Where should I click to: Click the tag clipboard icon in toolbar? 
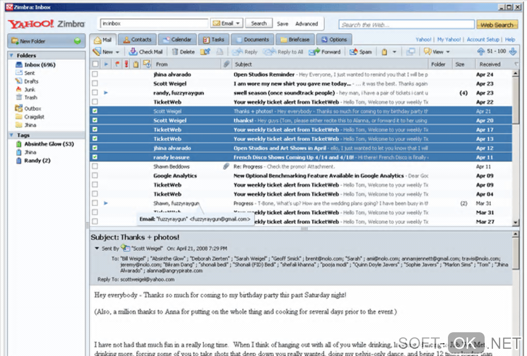point(384,52)
